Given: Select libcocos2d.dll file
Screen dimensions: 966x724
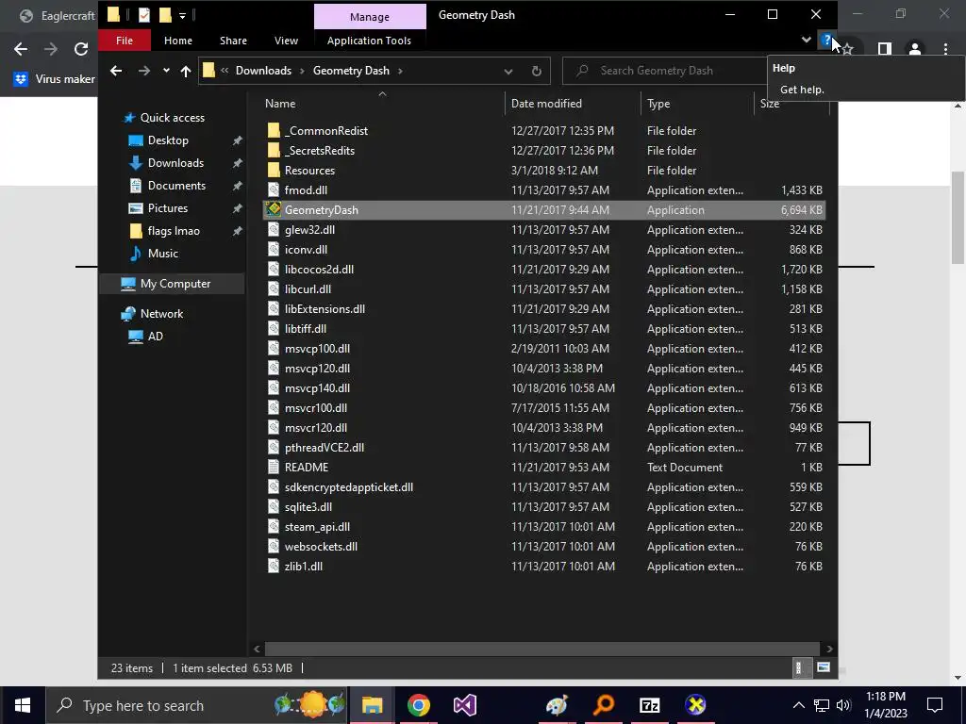Looking at the screenshot, I should tap(319, 269).
